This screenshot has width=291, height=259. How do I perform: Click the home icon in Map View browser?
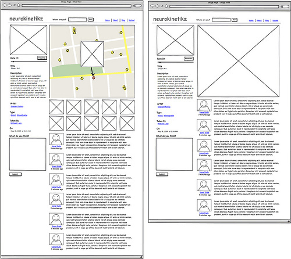(19, 5)
